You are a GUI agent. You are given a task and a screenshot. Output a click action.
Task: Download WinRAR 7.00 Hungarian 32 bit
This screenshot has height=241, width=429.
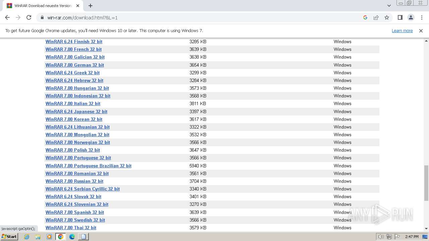click(77, 88)
